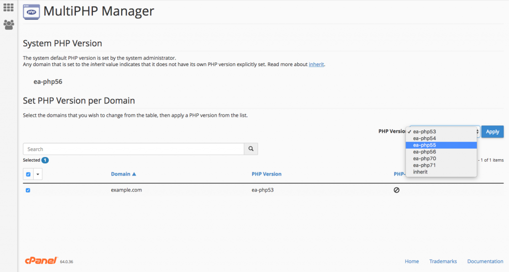
Task: Choose inherit option in the version dropdown
Action: pos(441,172)
